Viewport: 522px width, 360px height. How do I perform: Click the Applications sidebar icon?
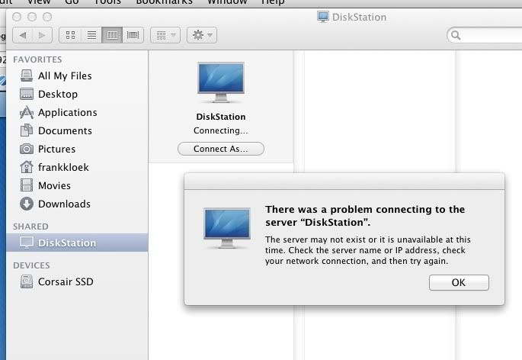click(27, 112)
